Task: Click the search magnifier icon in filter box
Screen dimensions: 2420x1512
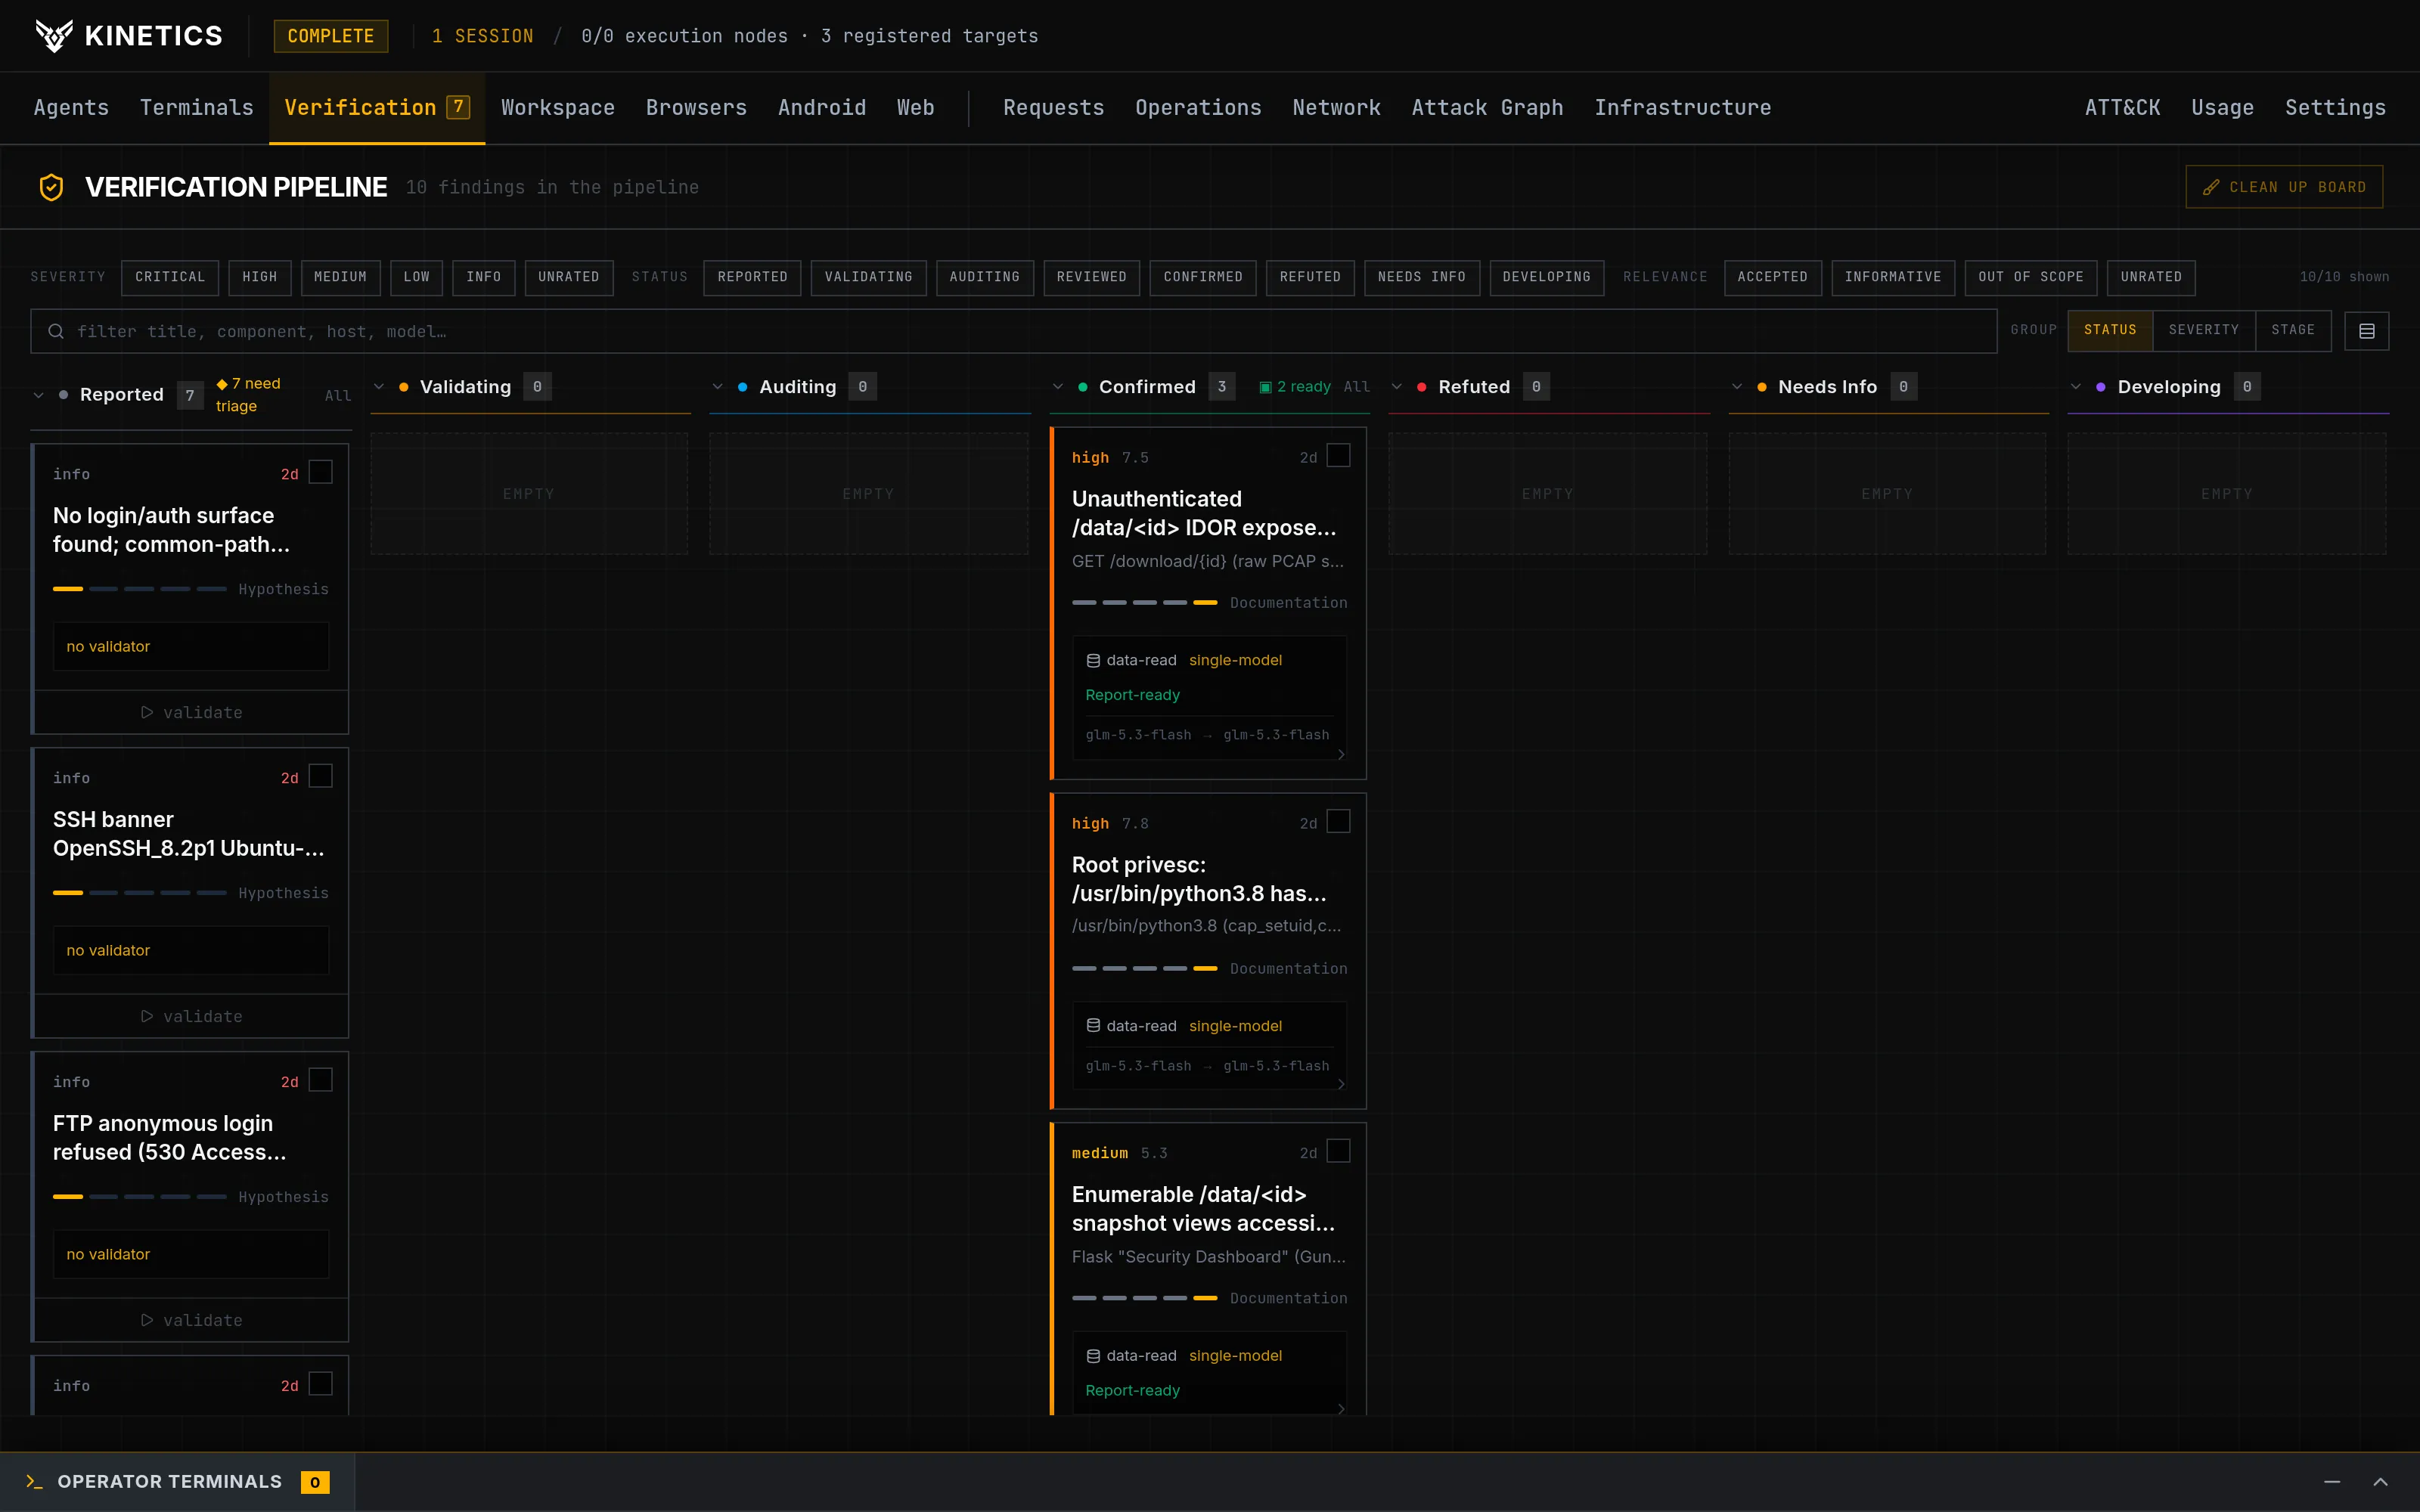Action: (x=56, y=331)
